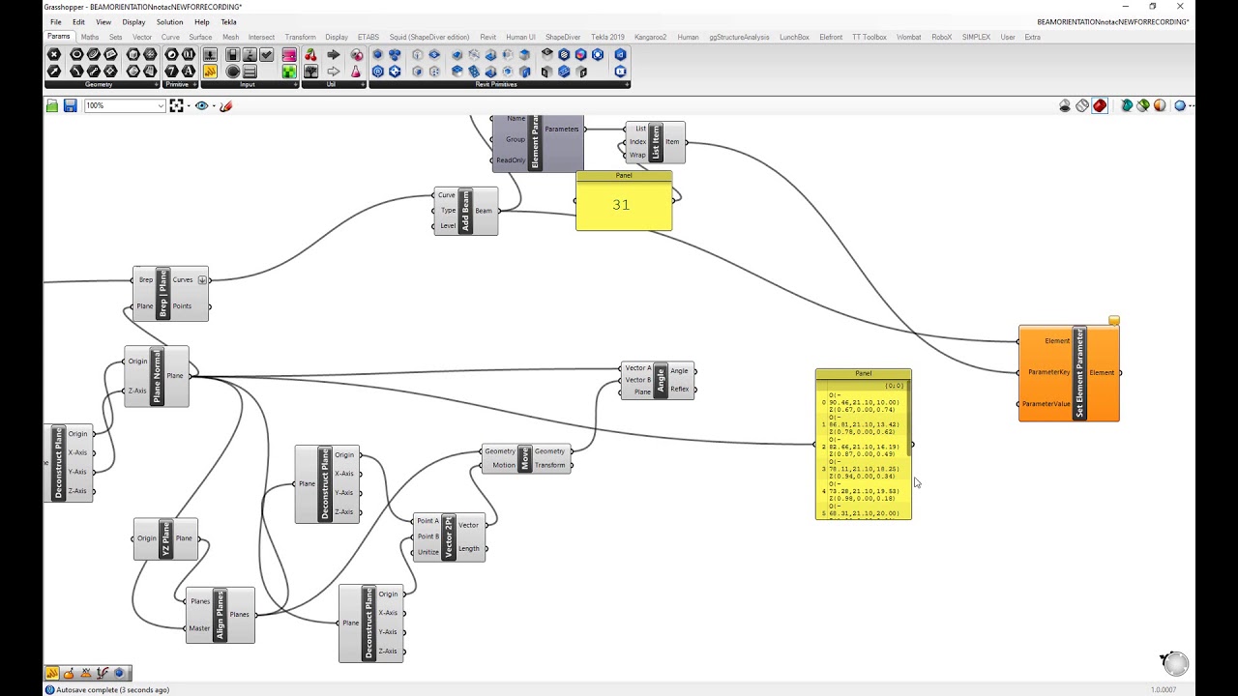Open the dropdown arrow beside Zoom Extents

pos(187,105)
